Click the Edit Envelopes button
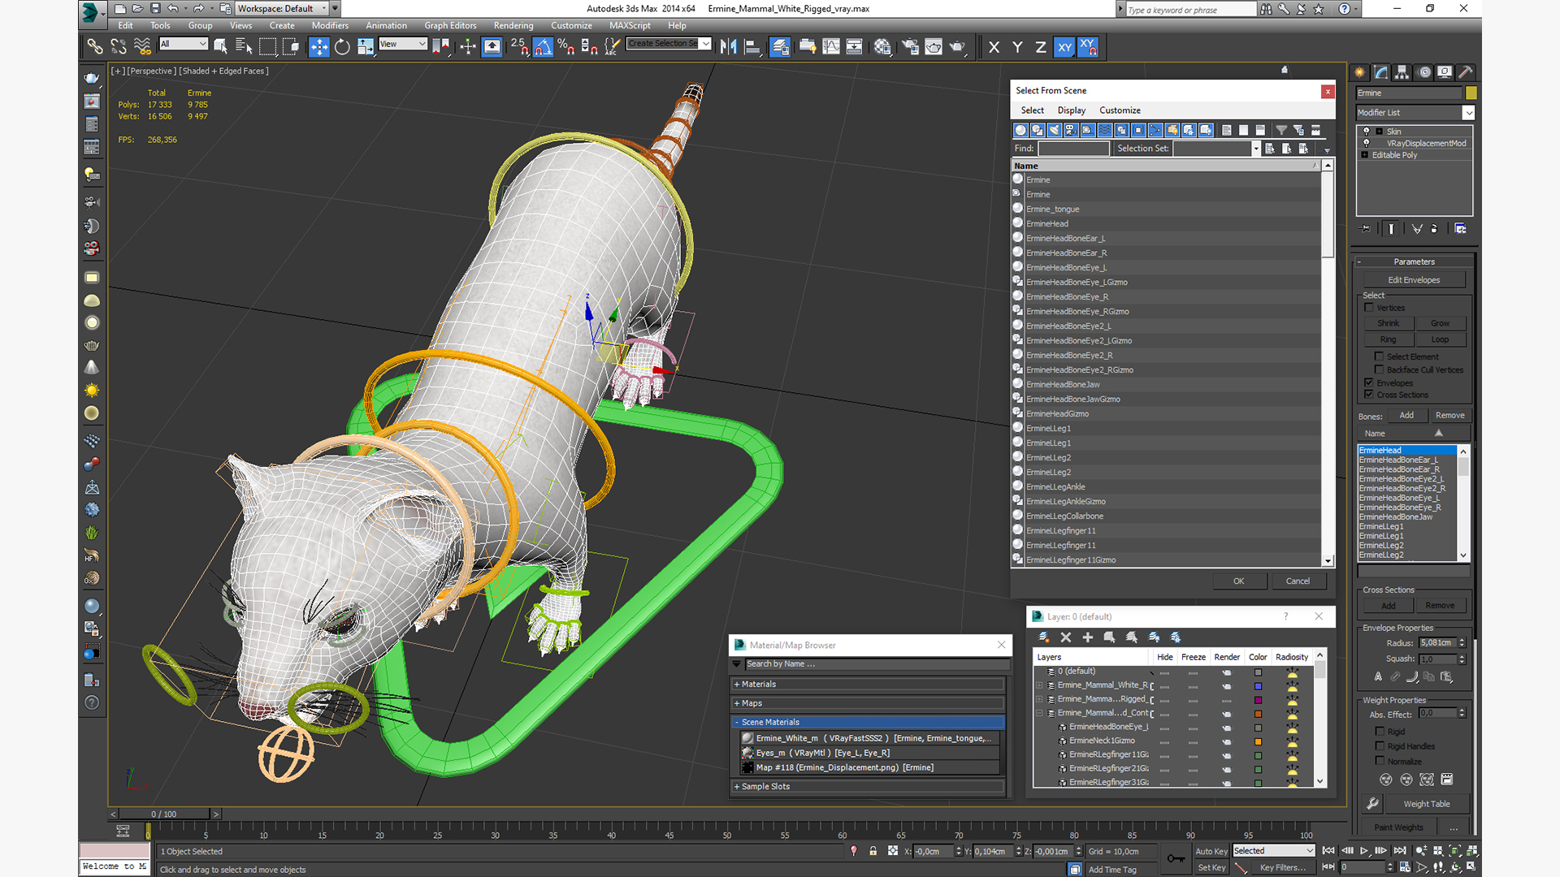The height and width of the screenshot is (877, 1560). pyautogui.click(x=1414, y=280)
